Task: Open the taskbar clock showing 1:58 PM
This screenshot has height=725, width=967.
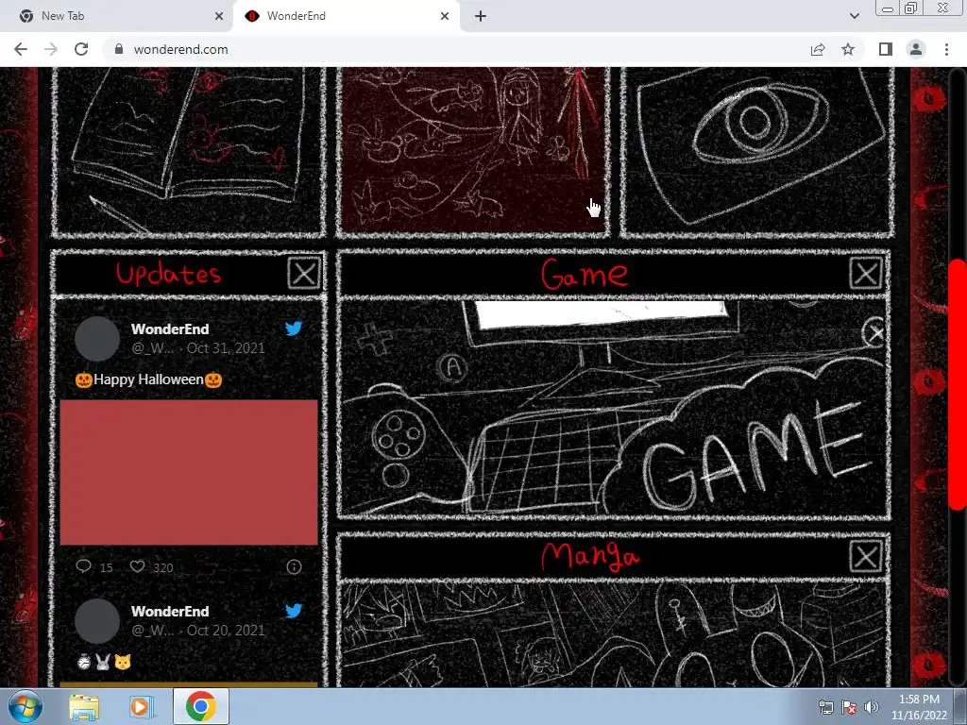Action: pos(919,707)
